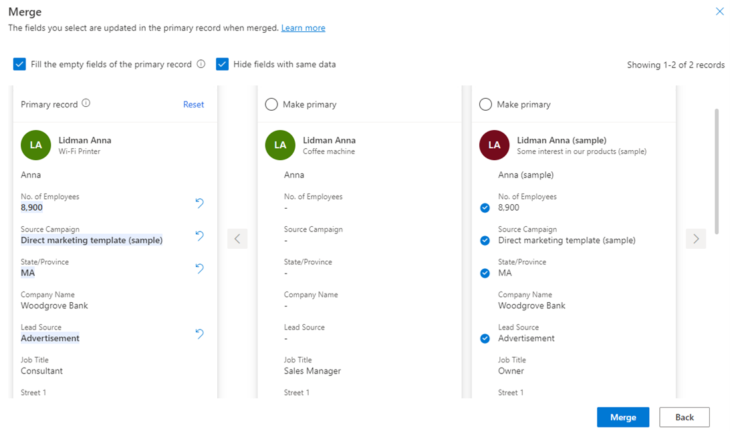Screen dimensions: 730x431
Task: Click 'Showing 1-2 of 2 records' text
Action: point(676,65)
